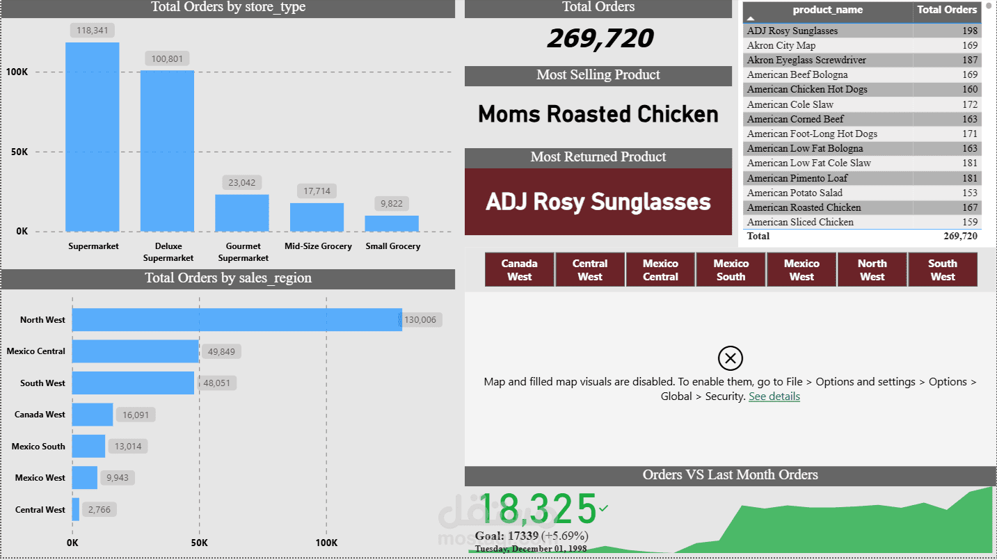
Task: Select the American Beef Bologna table row
Action: tap(828, 74)
